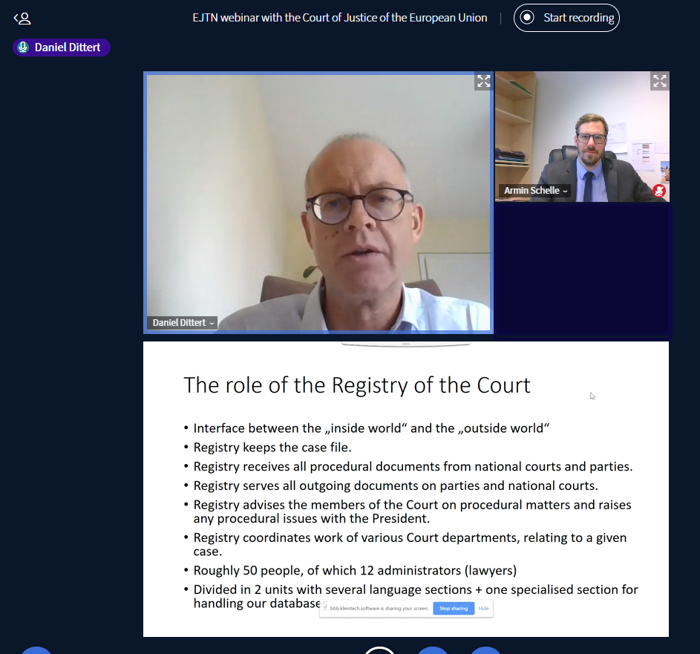Click Armin Schelle's red muted microphone icon
Viewport: 700px width, 654px height.
pos(659,191)
